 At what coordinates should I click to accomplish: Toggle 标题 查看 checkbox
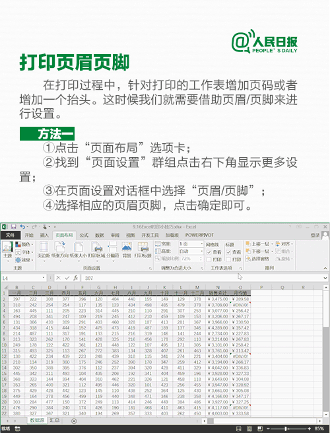[228, 252]
